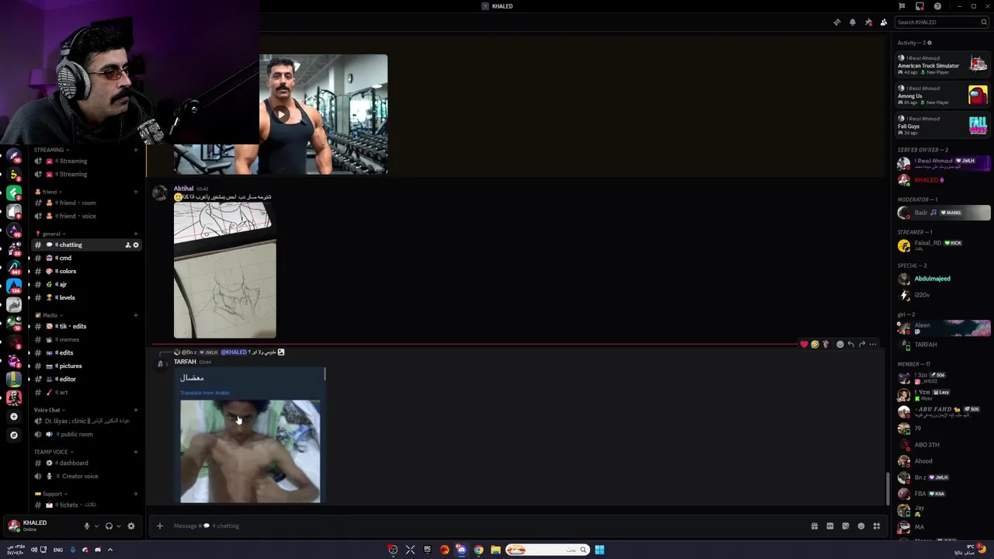Open microphone input options arrow
This screenshot has width=994, height=559.
click(x=96, y=526)
